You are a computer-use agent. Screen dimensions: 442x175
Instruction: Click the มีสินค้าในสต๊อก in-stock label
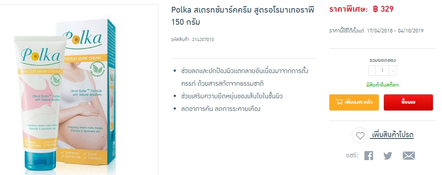pyautogui.click(x=382, y=85)
